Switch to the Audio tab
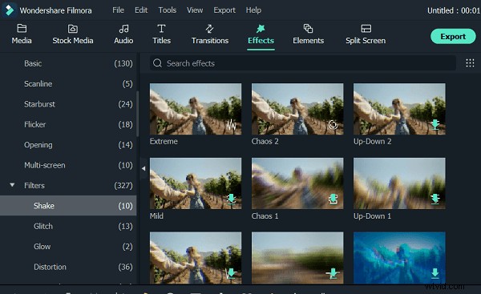This screenshot has height=294, width=481. (123, 34)
